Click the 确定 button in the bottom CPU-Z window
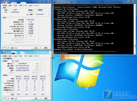This screenshot has width=137, height=101. click(46, 99)
